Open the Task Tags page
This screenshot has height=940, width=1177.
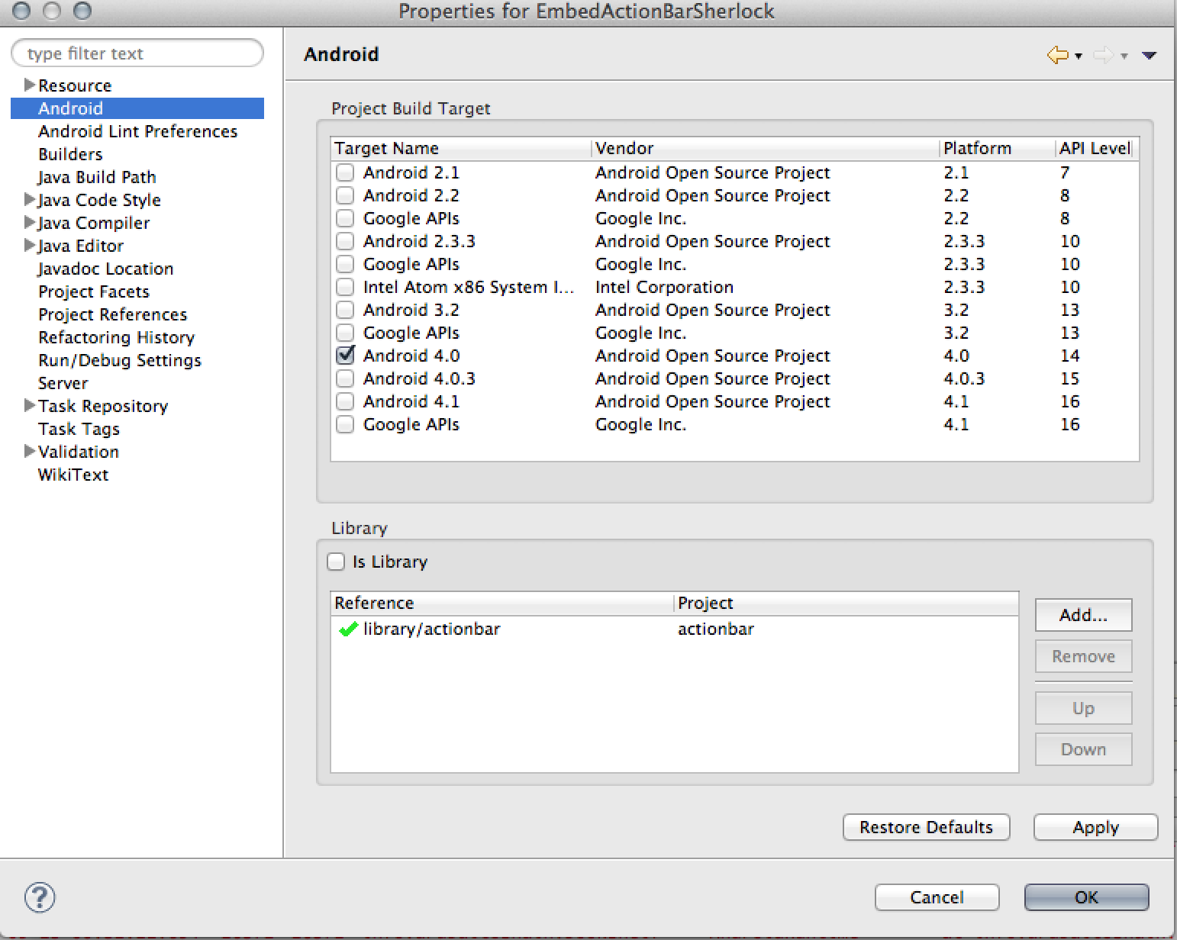79,429
